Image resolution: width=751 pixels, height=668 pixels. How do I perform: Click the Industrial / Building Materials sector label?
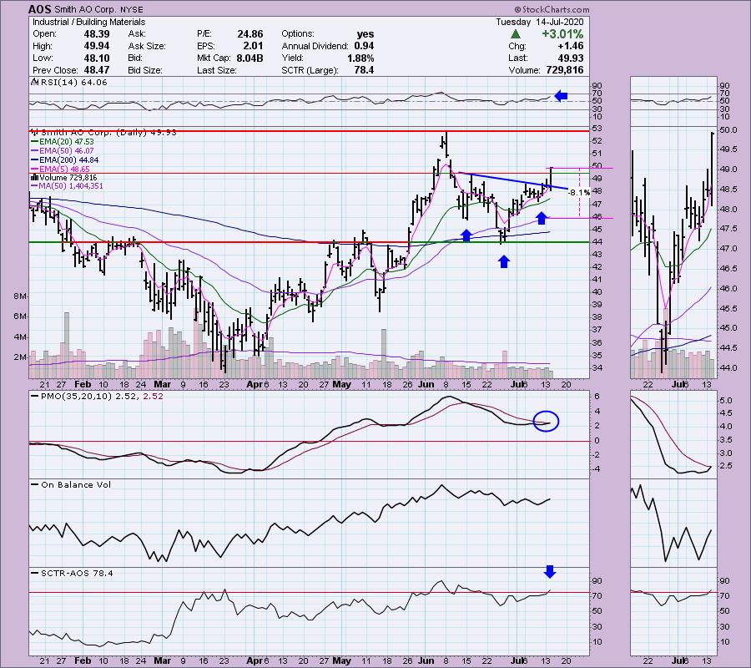point(88,22)
